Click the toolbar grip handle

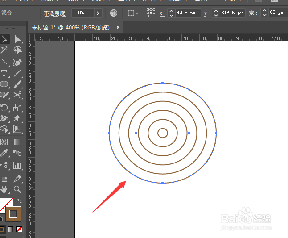coord(10,29)
